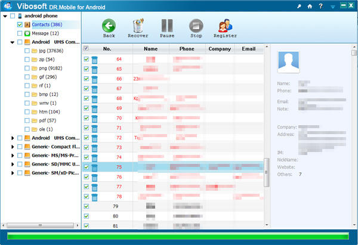This screenshot has height=245, width=358.
Task: Select the zip (54) folder item
Action: (x=47, y=60)
